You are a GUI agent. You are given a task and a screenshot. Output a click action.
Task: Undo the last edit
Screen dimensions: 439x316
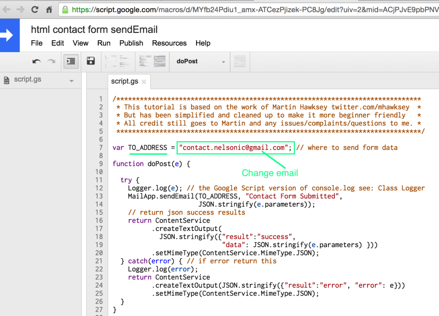click(36, 61)
